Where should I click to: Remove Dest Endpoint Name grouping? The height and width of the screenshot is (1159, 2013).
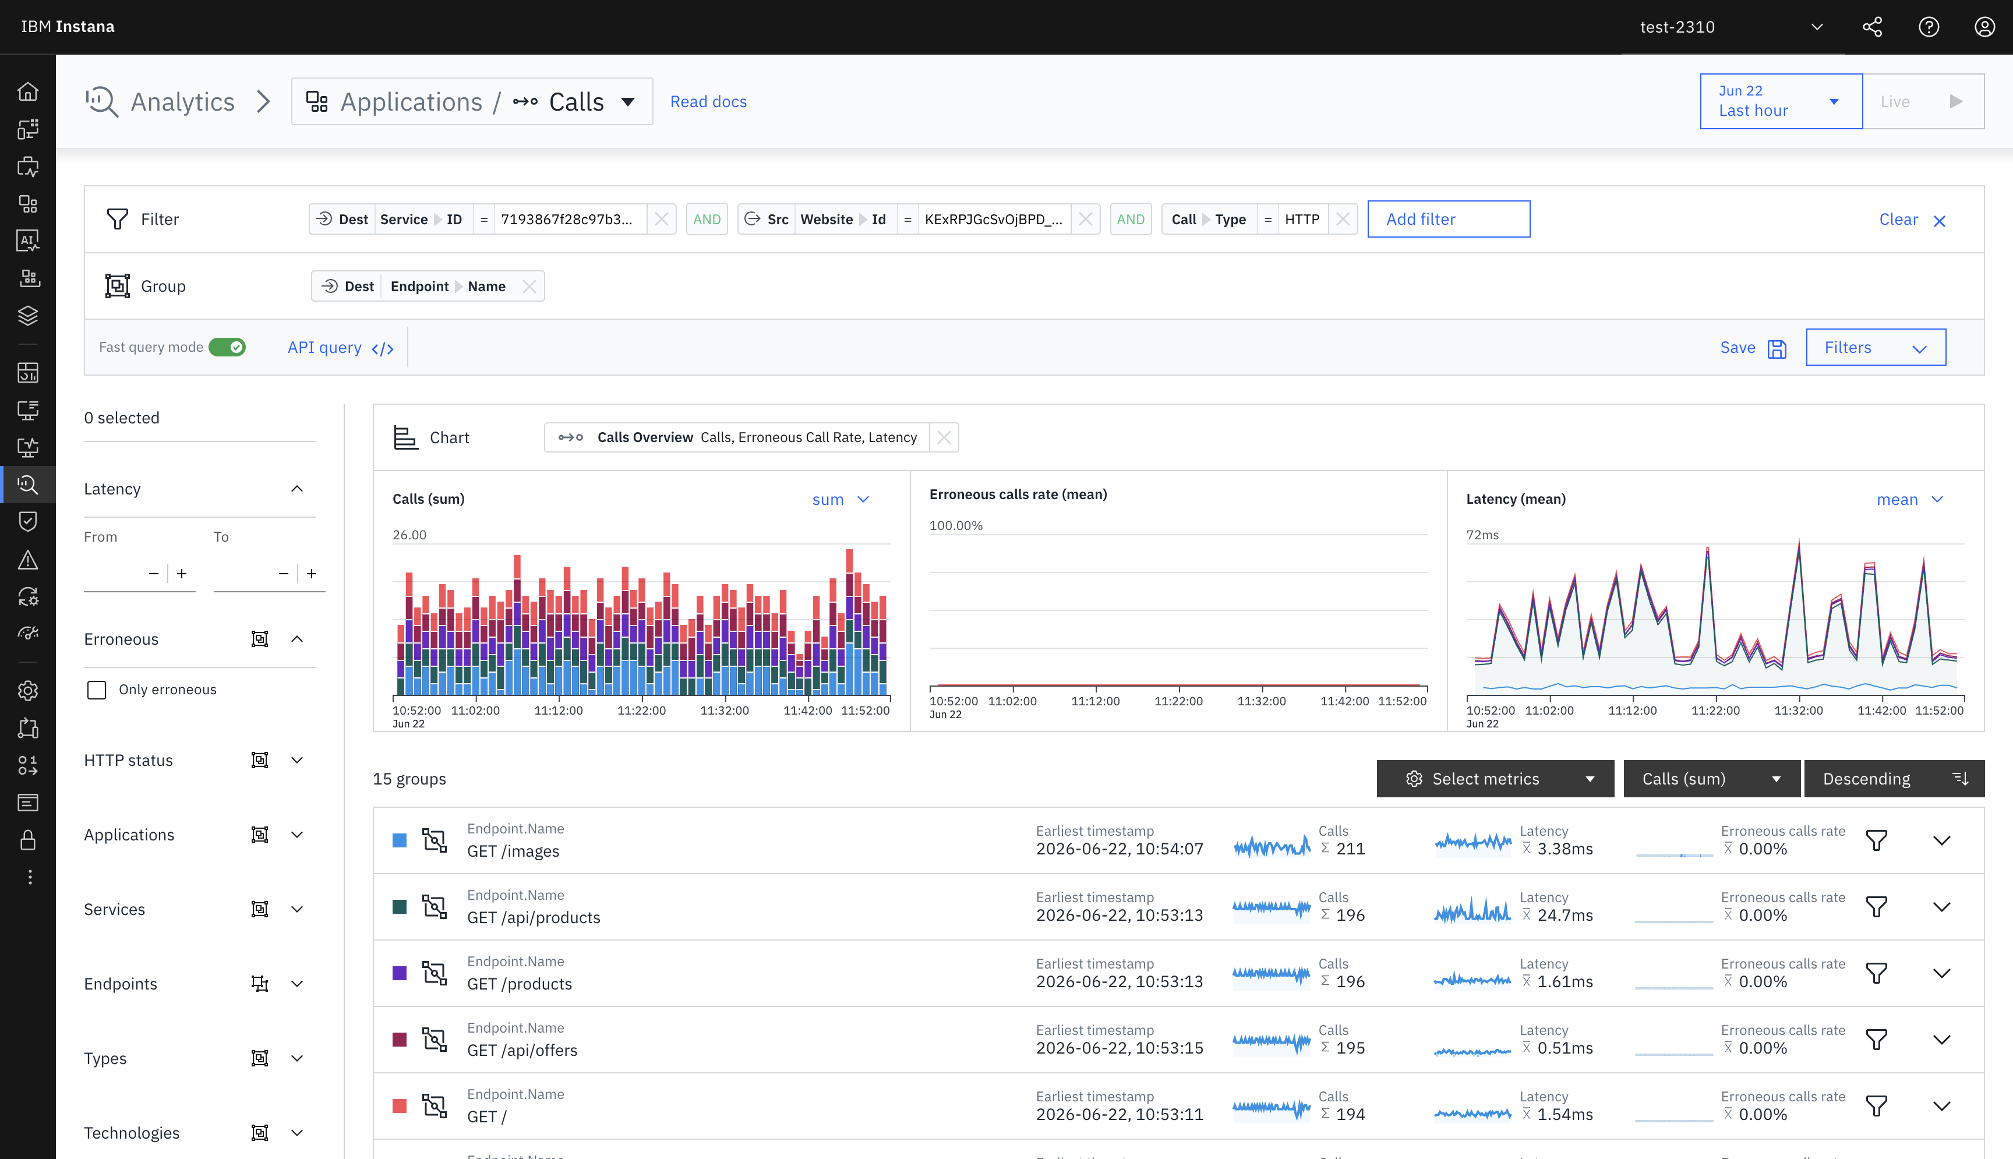[x=529, y=286]
